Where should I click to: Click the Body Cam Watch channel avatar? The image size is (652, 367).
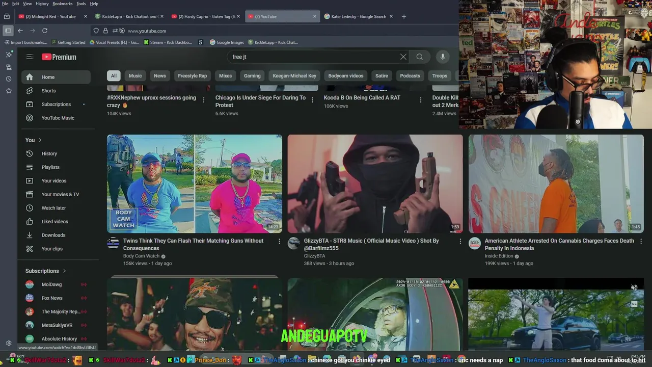coord(113,243)
